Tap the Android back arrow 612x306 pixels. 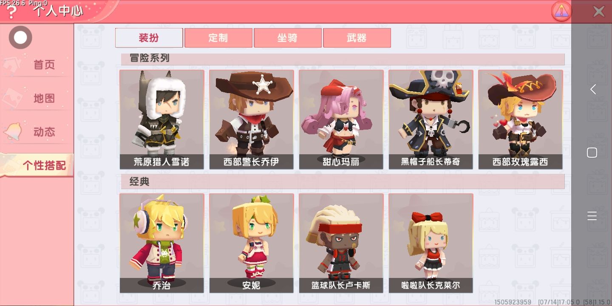click(592, 89)
